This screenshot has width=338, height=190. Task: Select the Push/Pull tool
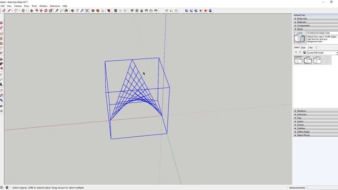tap(32, 11)
